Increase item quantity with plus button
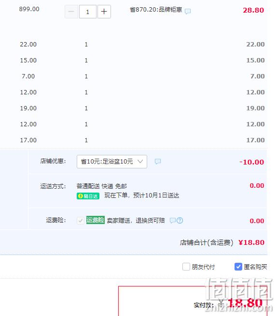Screen dimensions: 277x316 click(104, 12)
